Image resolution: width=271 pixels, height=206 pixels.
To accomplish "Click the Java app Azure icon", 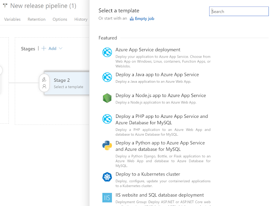I will click(107, 77).
